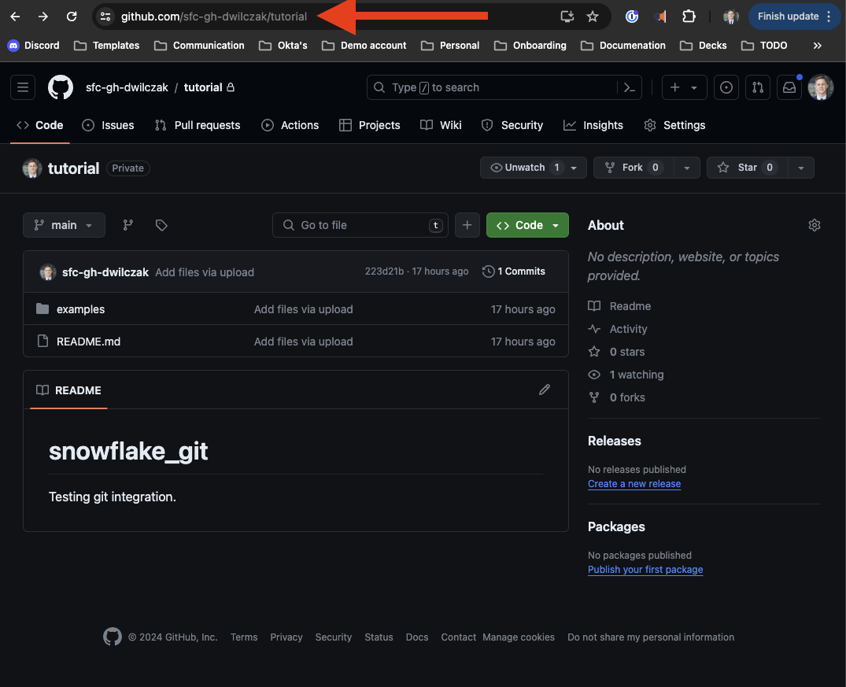This screenshot has width=846, height=687.
Task: Click the Add file plus button
Action: (467, 225)
